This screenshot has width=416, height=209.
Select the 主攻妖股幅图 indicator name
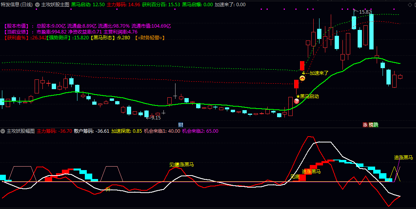click(21, 131)
